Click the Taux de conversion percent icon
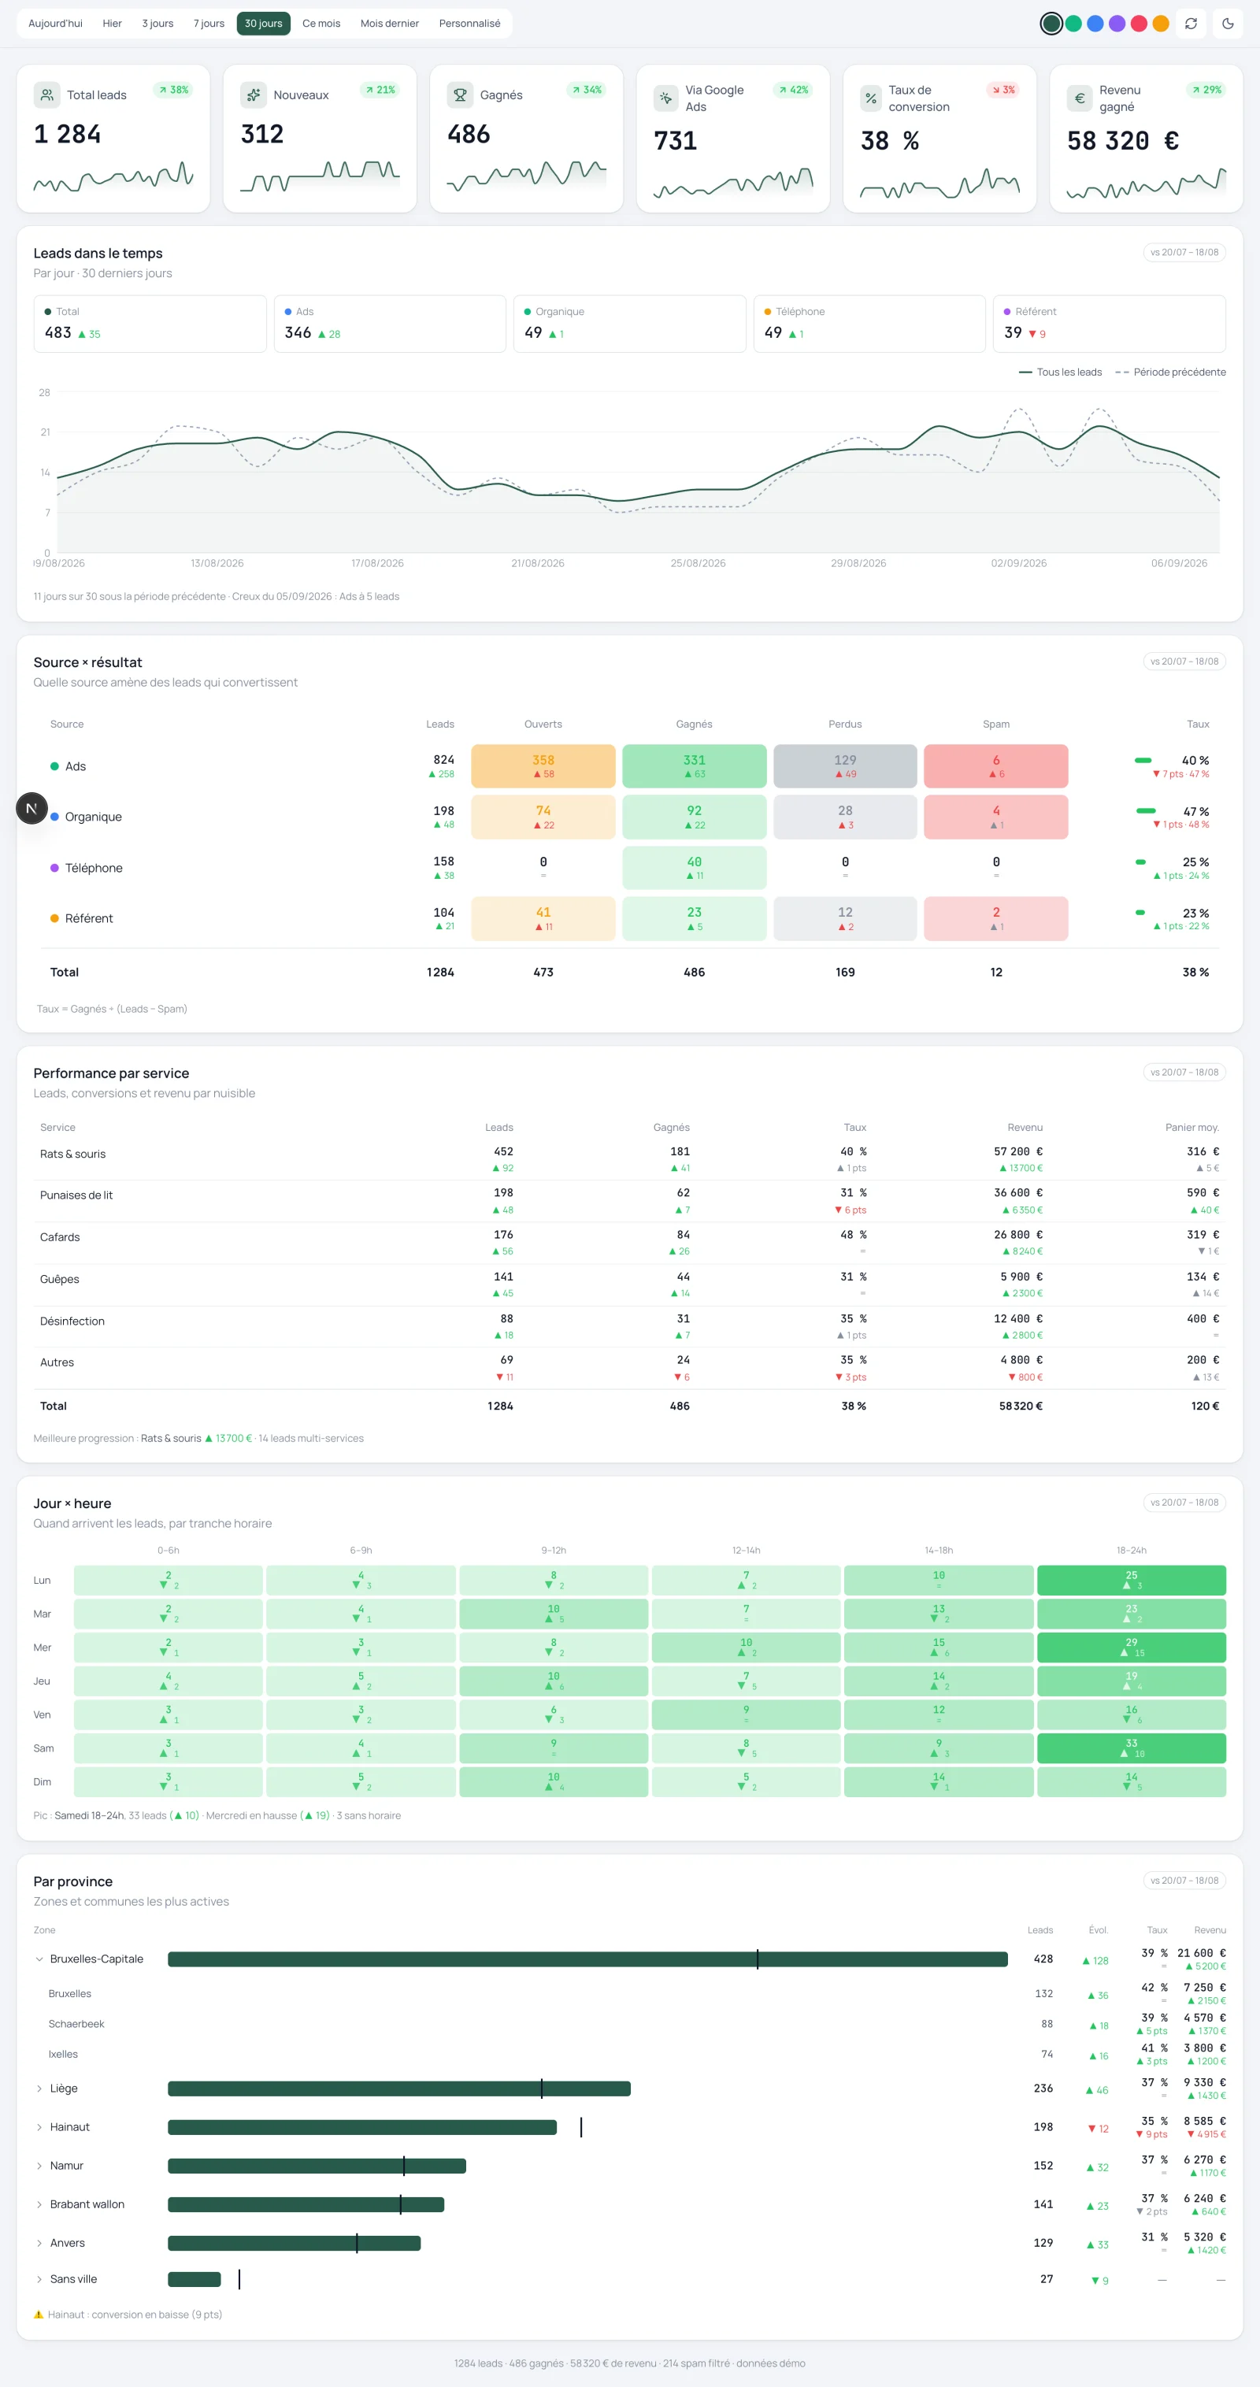The width and height of the screenshot is (1260, 2387). pos(871,98)
